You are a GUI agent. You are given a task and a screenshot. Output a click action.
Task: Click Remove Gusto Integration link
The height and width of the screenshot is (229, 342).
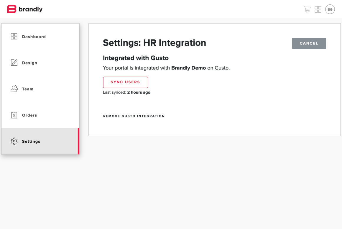(x=134, y=116)
